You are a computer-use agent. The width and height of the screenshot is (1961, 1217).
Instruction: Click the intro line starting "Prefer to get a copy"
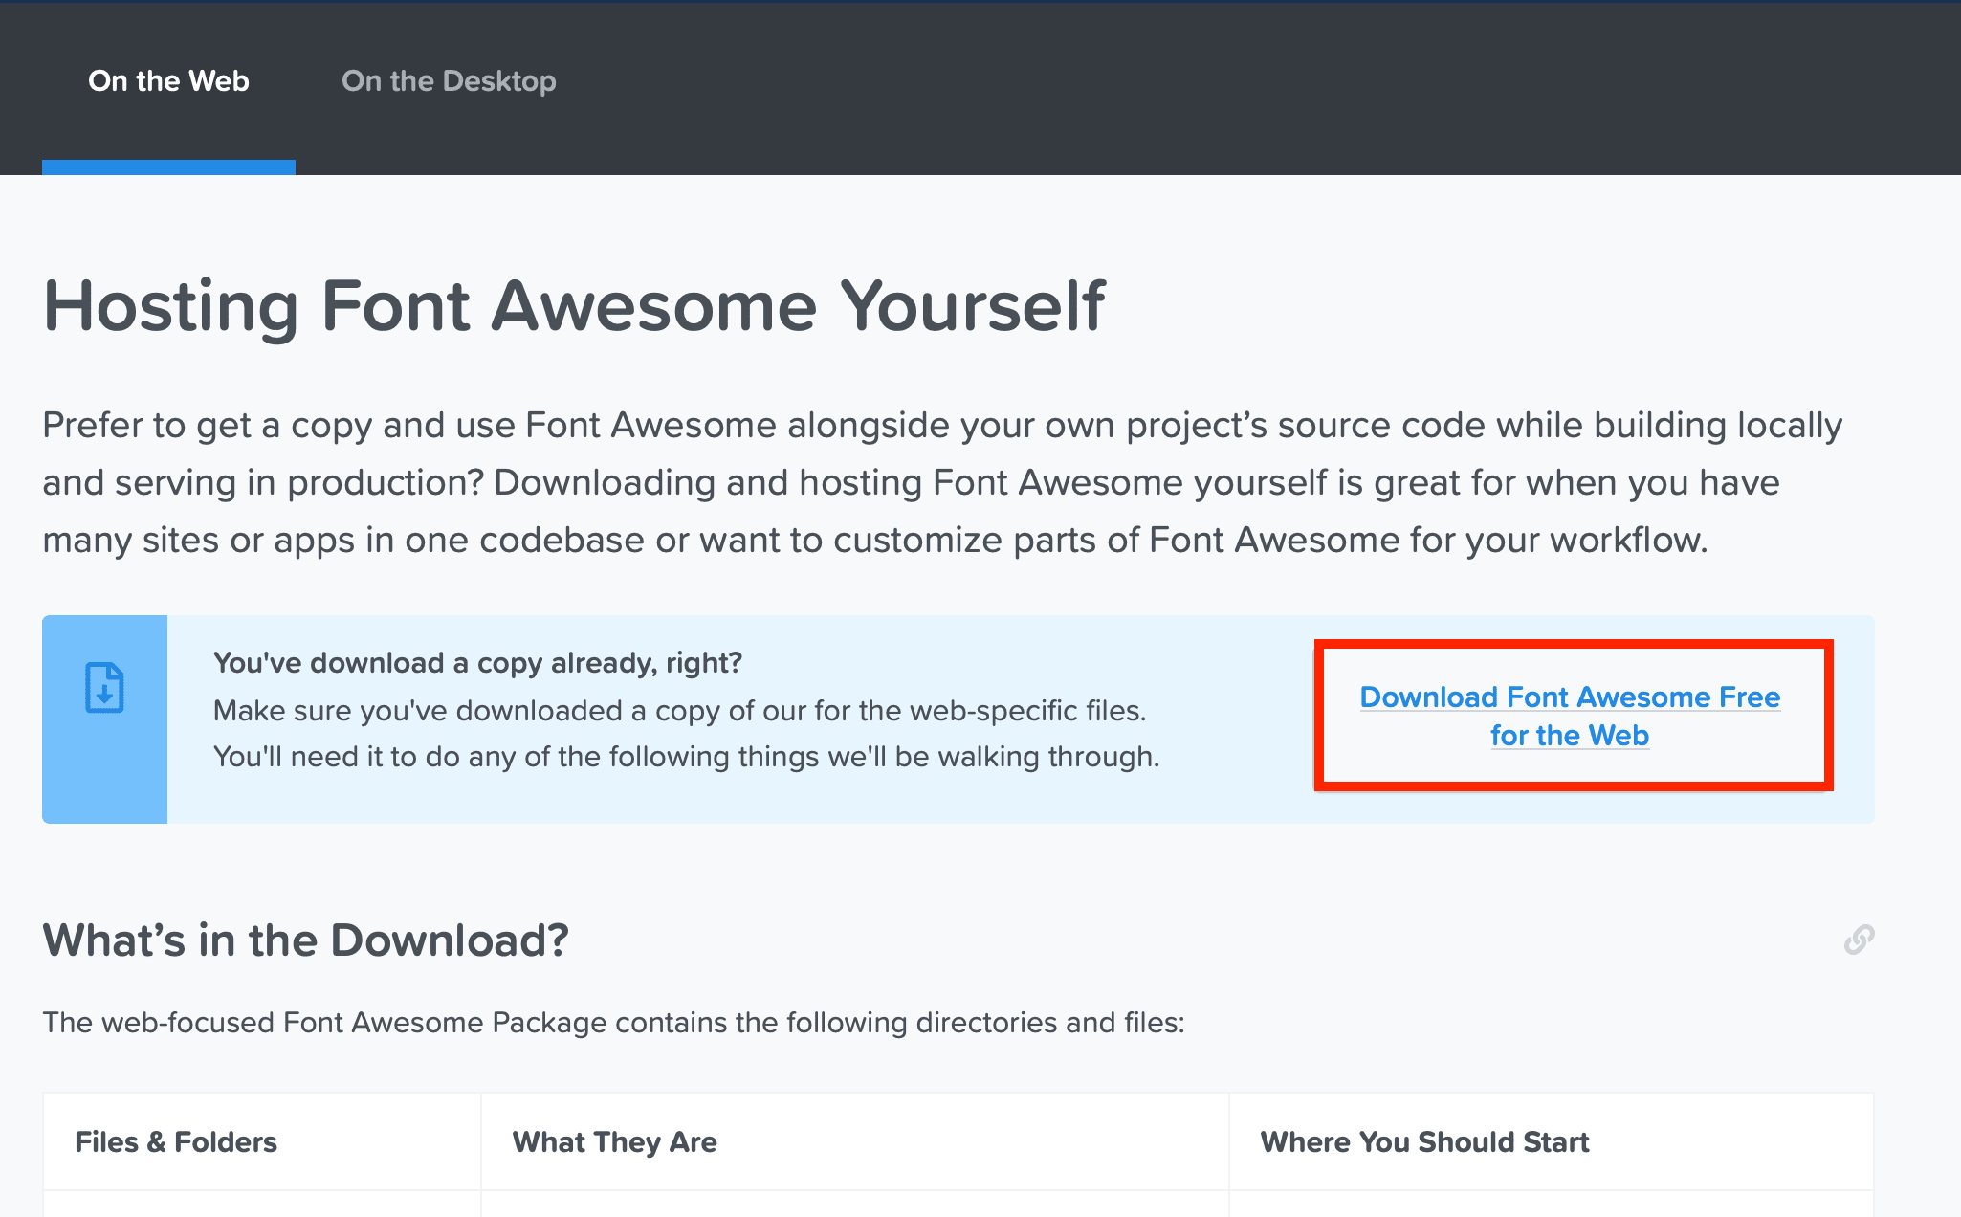[942, 425]
